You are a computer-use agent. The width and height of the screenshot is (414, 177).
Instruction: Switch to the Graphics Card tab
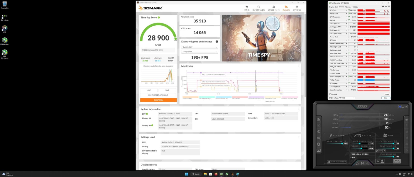coord(333,7)
